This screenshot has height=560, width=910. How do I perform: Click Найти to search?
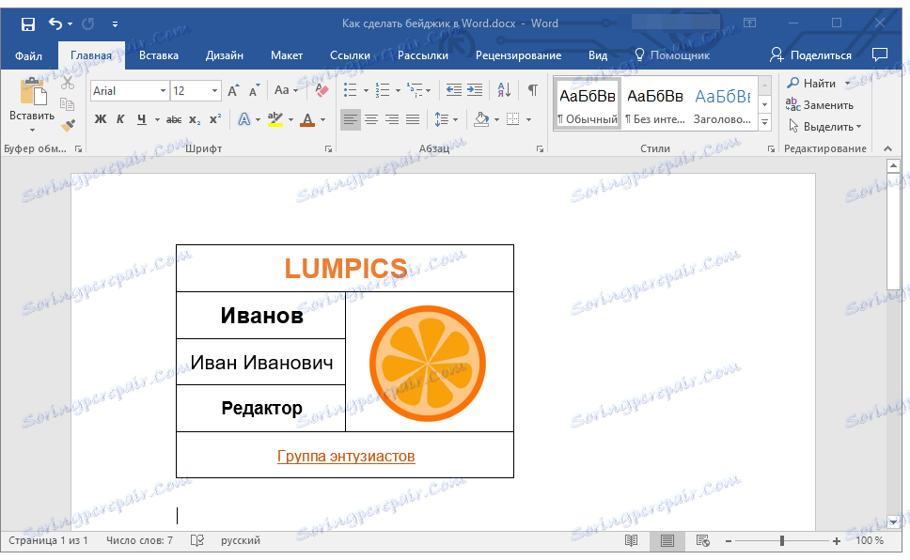812,84
